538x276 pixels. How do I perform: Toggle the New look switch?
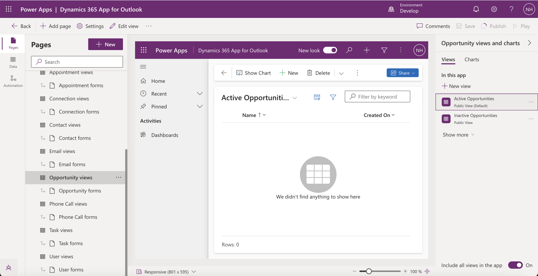point(330,50)
